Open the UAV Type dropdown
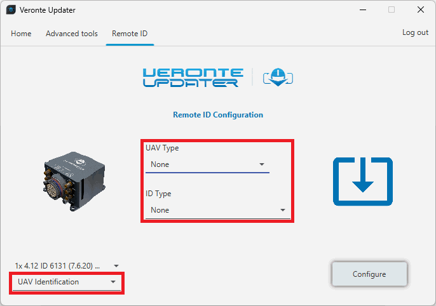Image resolution: width=436 pixels, height=306 pixels. 207,164
